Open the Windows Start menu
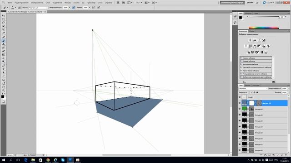 pyautogui.click(x=3, y=160)
